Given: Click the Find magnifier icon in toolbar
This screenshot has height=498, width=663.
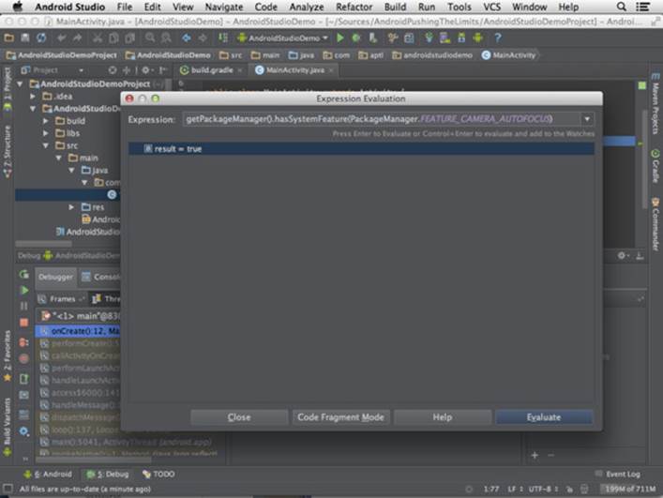Looking at the screenshot, I should click(150, 38).
